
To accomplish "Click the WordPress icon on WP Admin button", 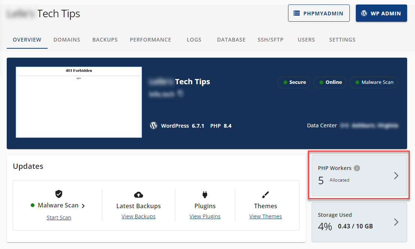I will pyautogui.click(x=364, y=13).
